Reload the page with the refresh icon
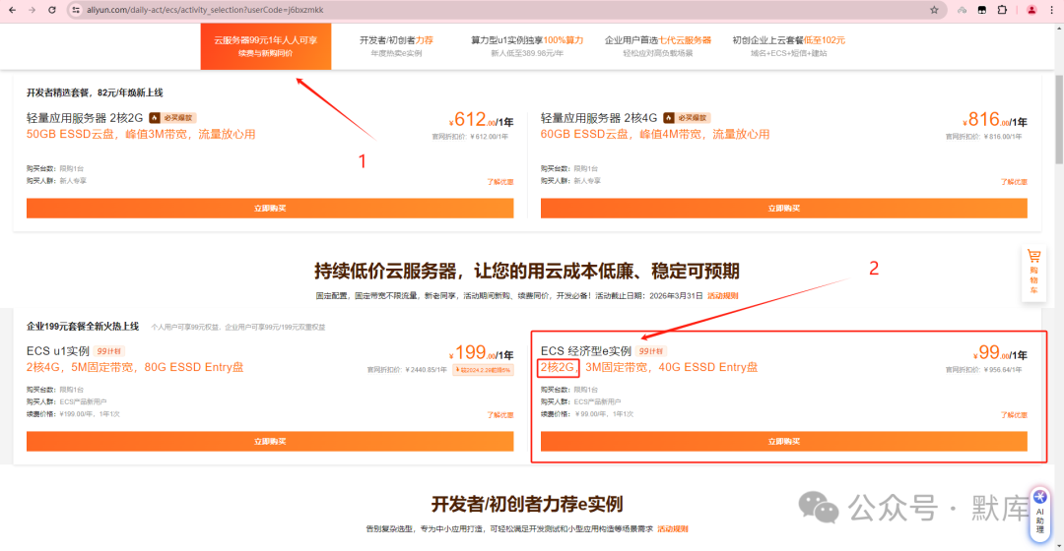 [x=52, y=10]
